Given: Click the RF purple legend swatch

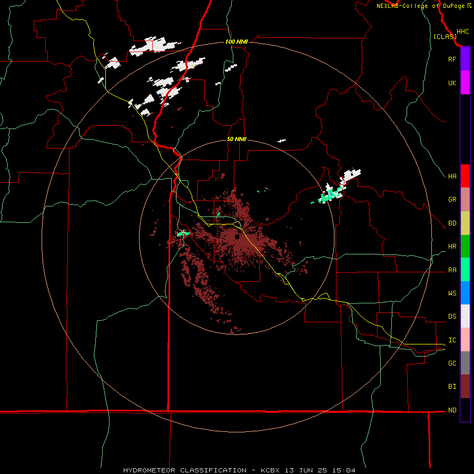Looking at the screenshot, I should pyautogui.click(x=465, y=59).
